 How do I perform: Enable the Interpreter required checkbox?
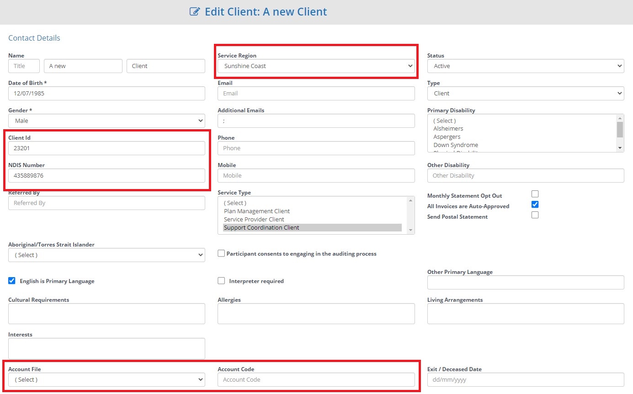pos(221,281)
